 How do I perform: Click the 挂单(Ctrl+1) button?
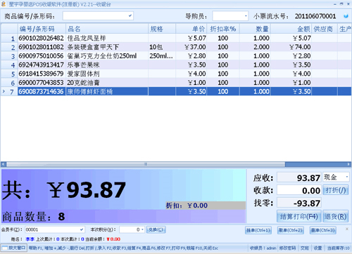coord(258,230)
